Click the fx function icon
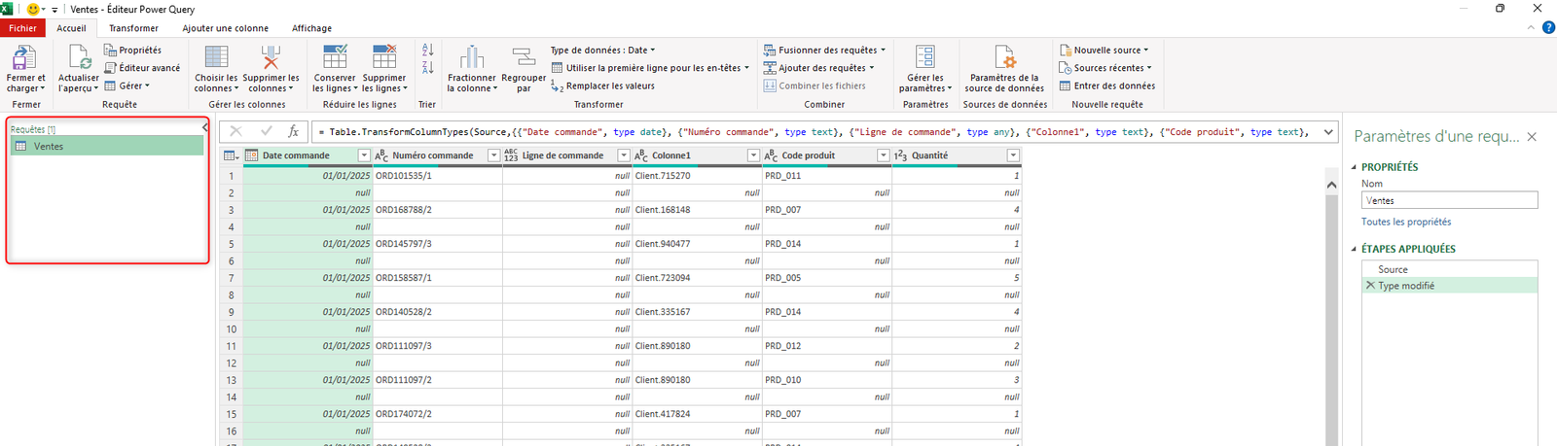Screen dimensions: 1557x446 (x=294, y=131)
